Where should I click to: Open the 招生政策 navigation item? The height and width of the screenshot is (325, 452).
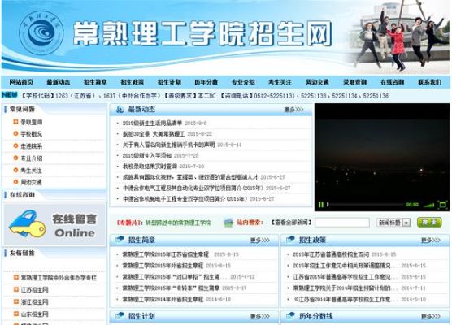point(133,82)
